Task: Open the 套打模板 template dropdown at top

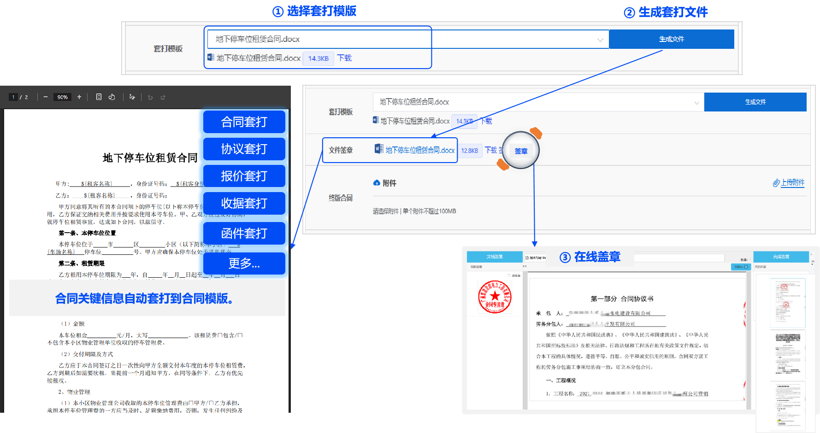Action: [x=601, y=39]
